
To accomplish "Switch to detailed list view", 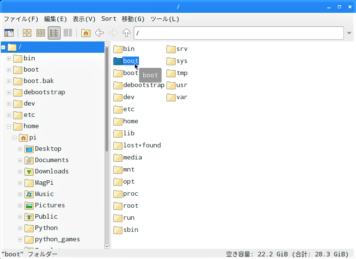I will 68,33.
